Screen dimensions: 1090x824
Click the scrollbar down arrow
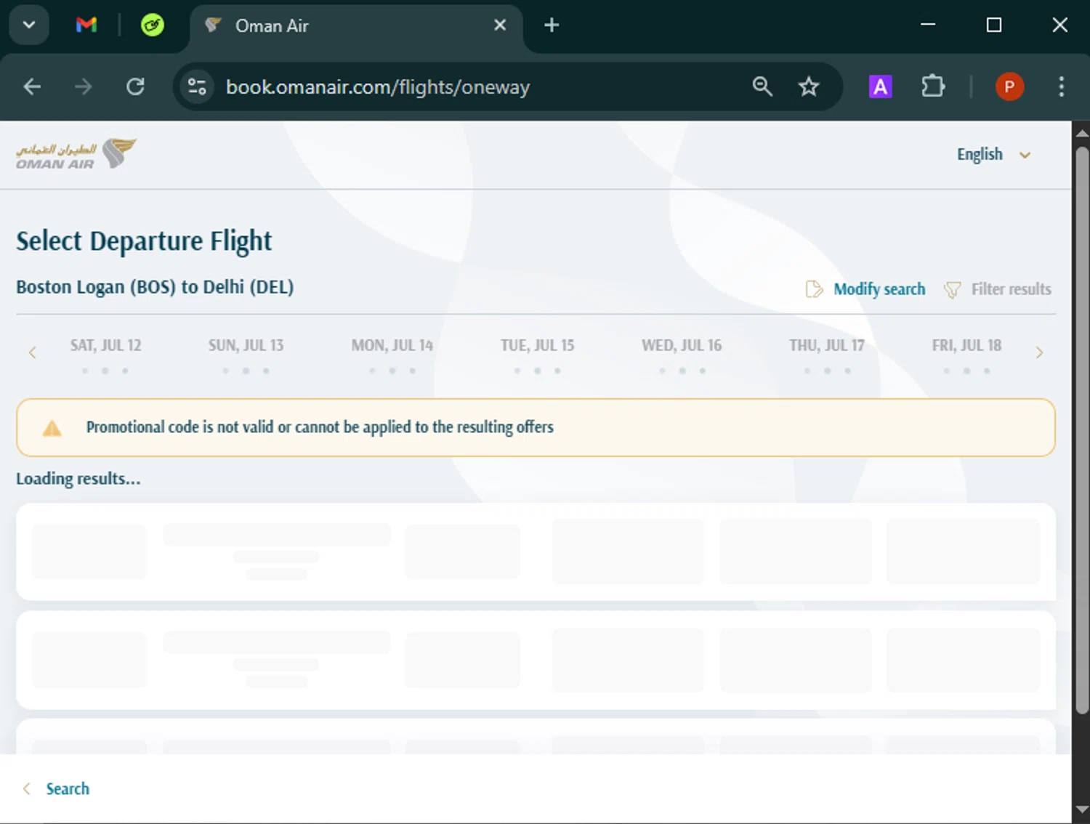pyautogui.click(x=1082, y=809)
